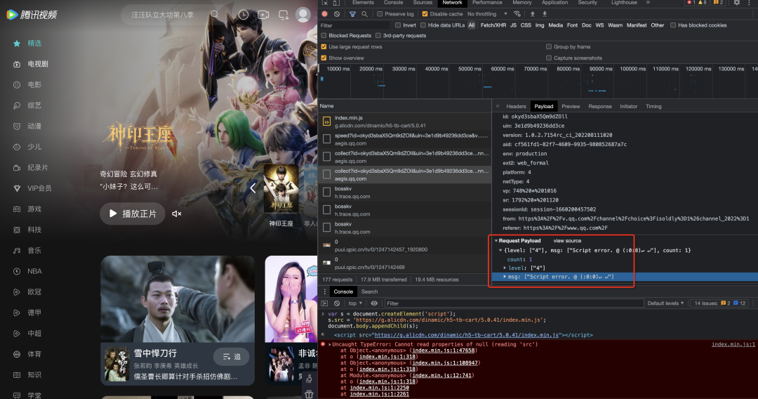
Task: Click the console live expression eye icon
Action: pos(374,303)
